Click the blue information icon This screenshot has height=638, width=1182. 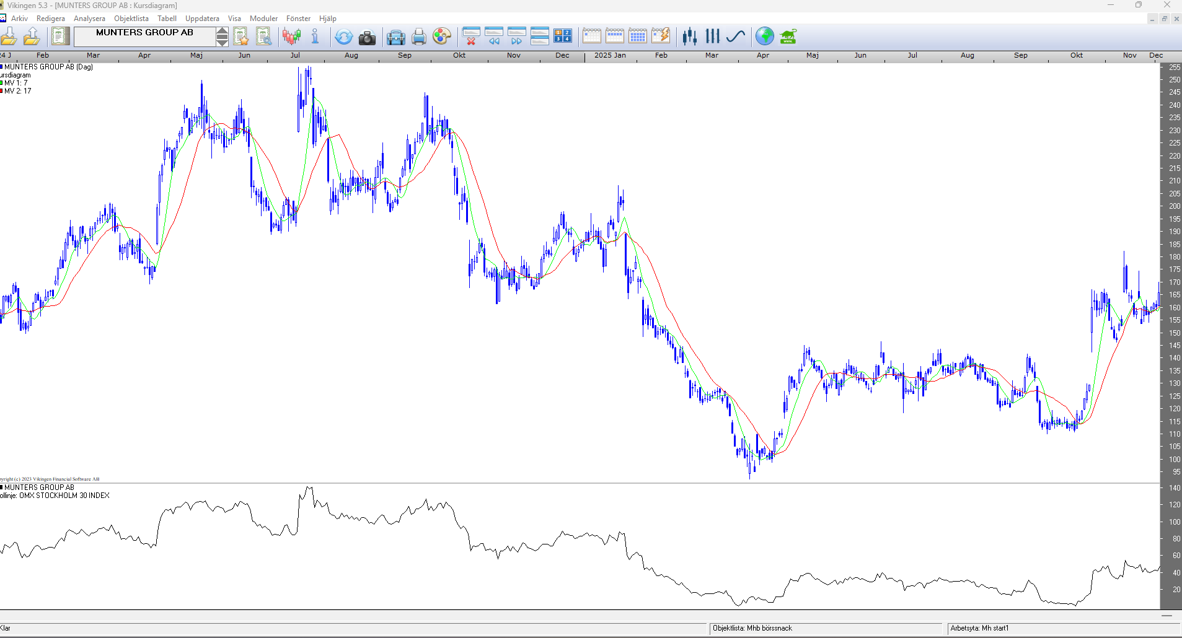point(315,37)
